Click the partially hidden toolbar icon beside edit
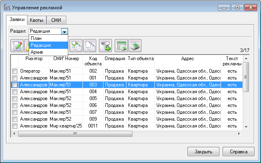Viewport: 261px width, 163px height. [27, 46]
